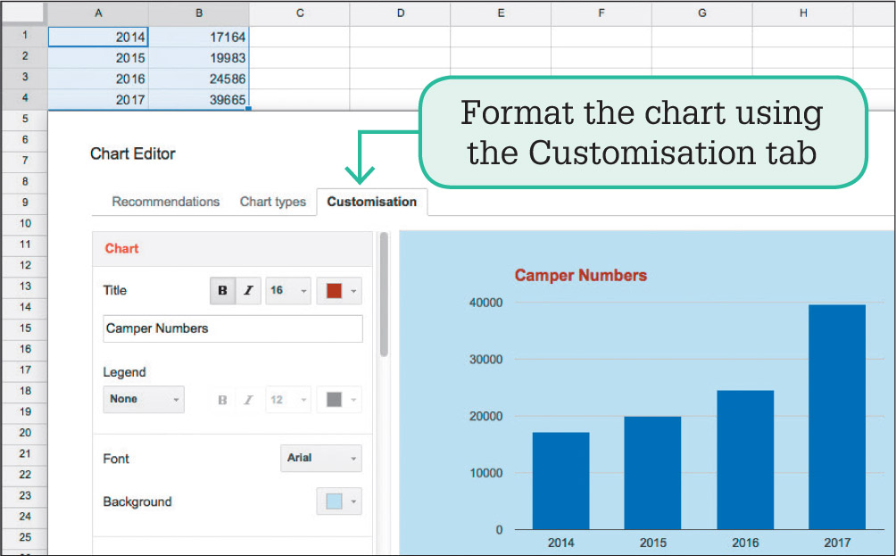Screen dimensions: 896x556
Task: Select column E header
Action: pyautogui.click(x=501, y=13)
